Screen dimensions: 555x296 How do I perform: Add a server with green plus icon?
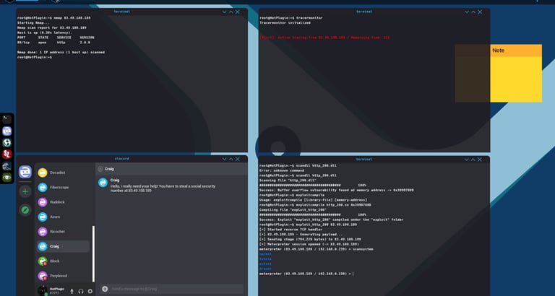[25, 191]
